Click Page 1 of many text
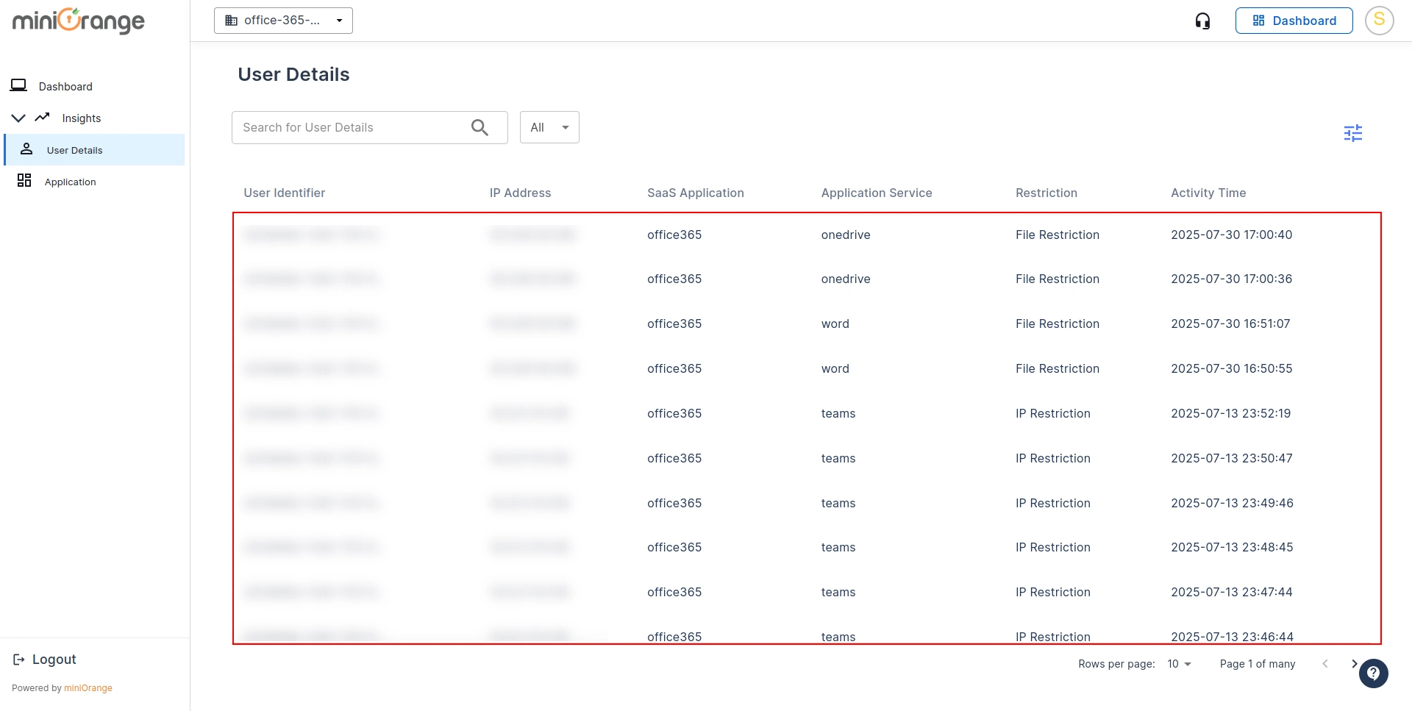Viewport: 1412px width, 711px height. tap(1257, 664)
